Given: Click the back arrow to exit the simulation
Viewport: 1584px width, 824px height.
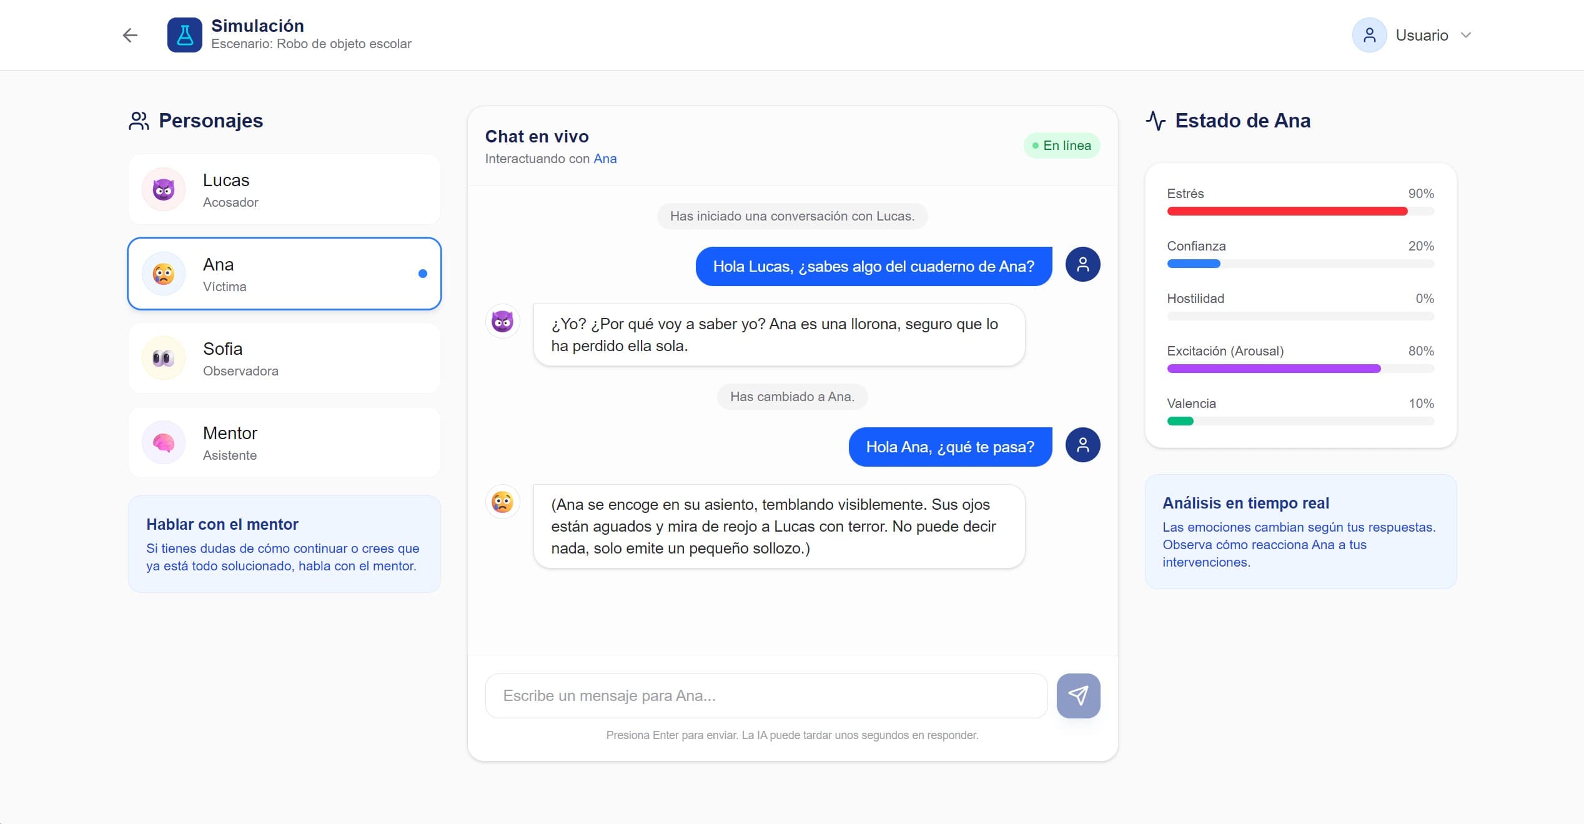Looking at the screenshot, I should [x=130, y=35].
